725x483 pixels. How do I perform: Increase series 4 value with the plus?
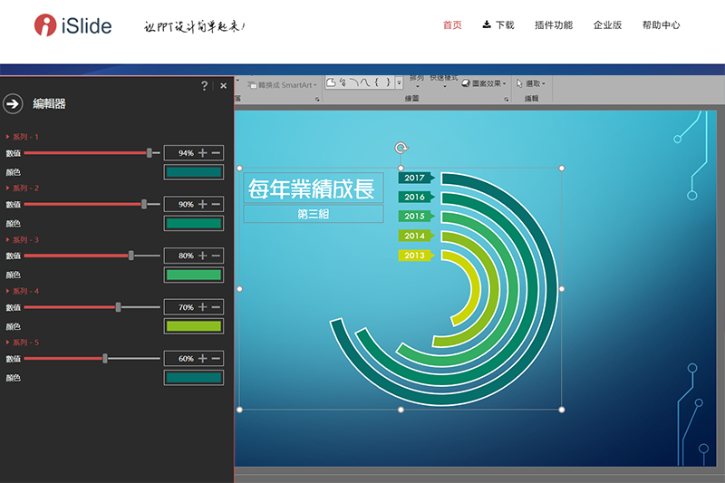(x=202, y=307)
